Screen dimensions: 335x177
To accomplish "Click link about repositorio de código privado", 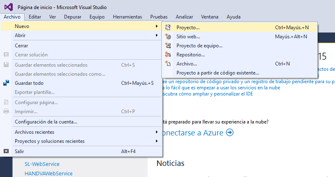I will pyautogui.click(x=248, y=82).
